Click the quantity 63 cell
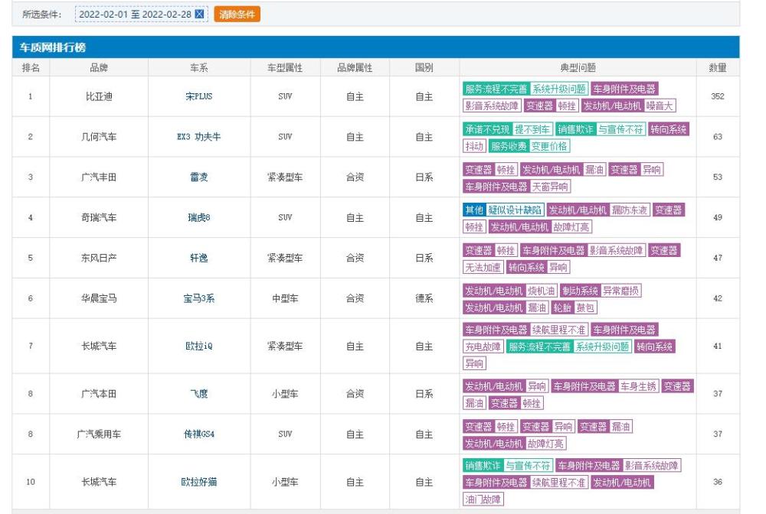 click(x=718, y=137)
